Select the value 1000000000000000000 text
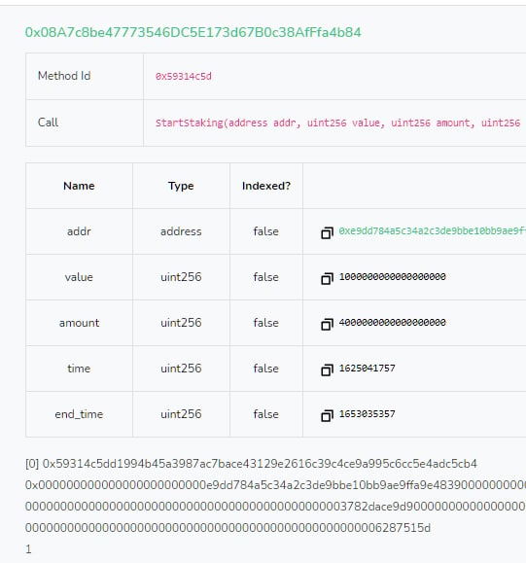Image resolution: width=526 pixels, height=563 pixels. (x=393, y=277)
